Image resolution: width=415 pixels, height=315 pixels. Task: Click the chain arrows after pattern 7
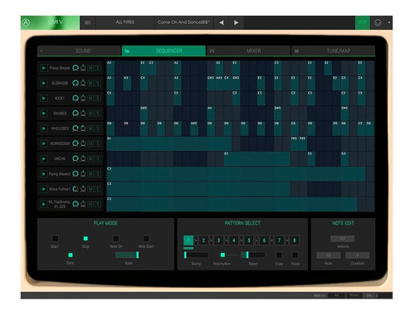tap(287, 240)
